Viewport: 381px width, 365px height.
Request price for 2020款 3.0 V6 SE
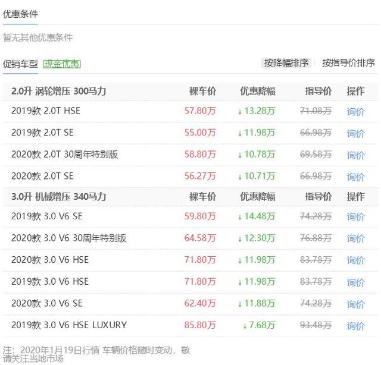click(x=355, y=304)
